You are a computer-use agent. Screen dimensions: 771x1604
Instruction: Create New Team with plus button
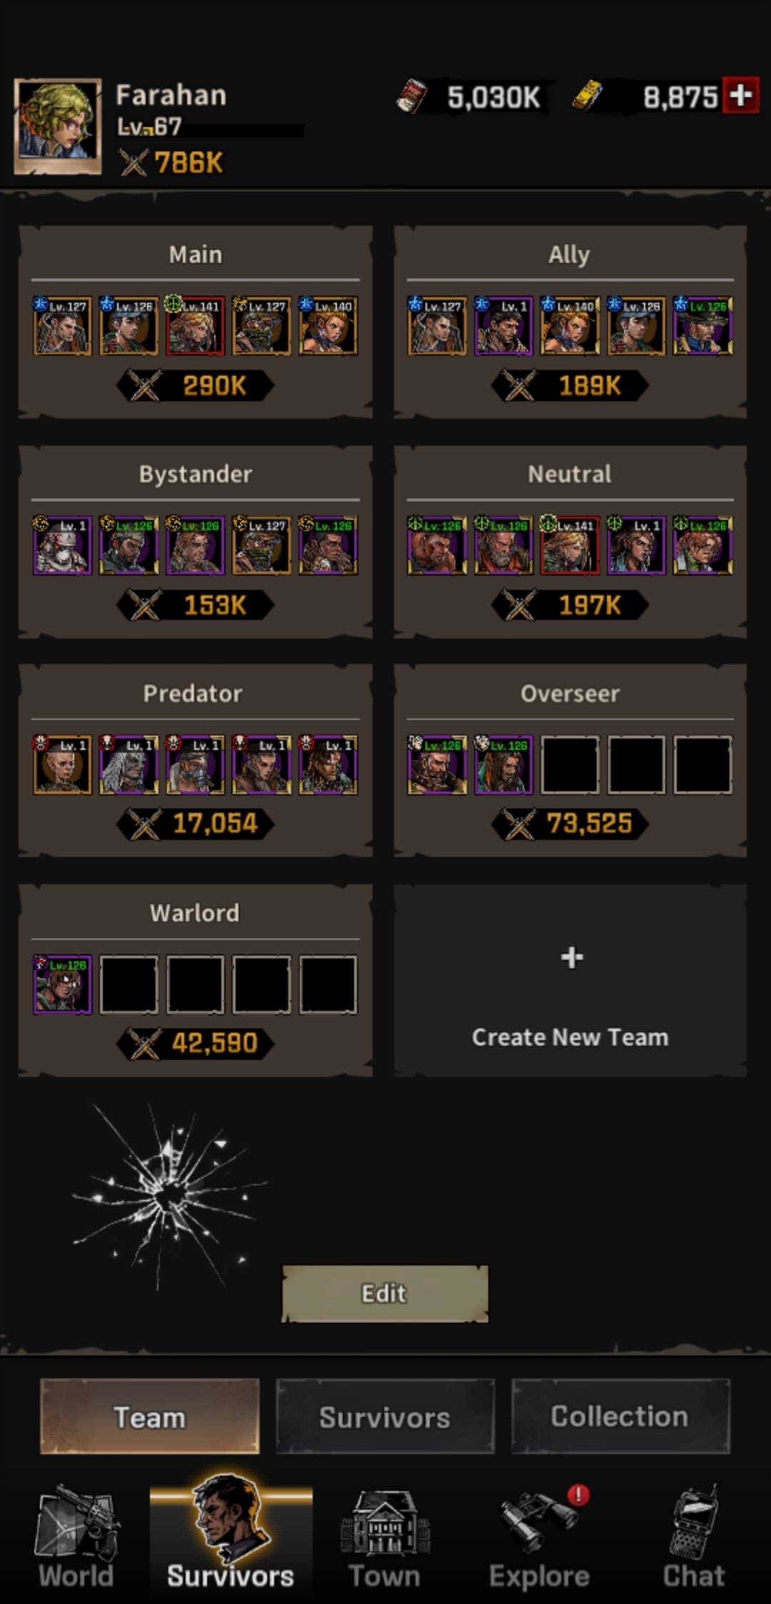click(570, 981)
